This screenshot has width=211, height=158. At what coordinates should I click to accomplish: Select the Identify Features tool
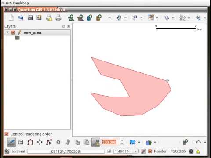[135, 18]
